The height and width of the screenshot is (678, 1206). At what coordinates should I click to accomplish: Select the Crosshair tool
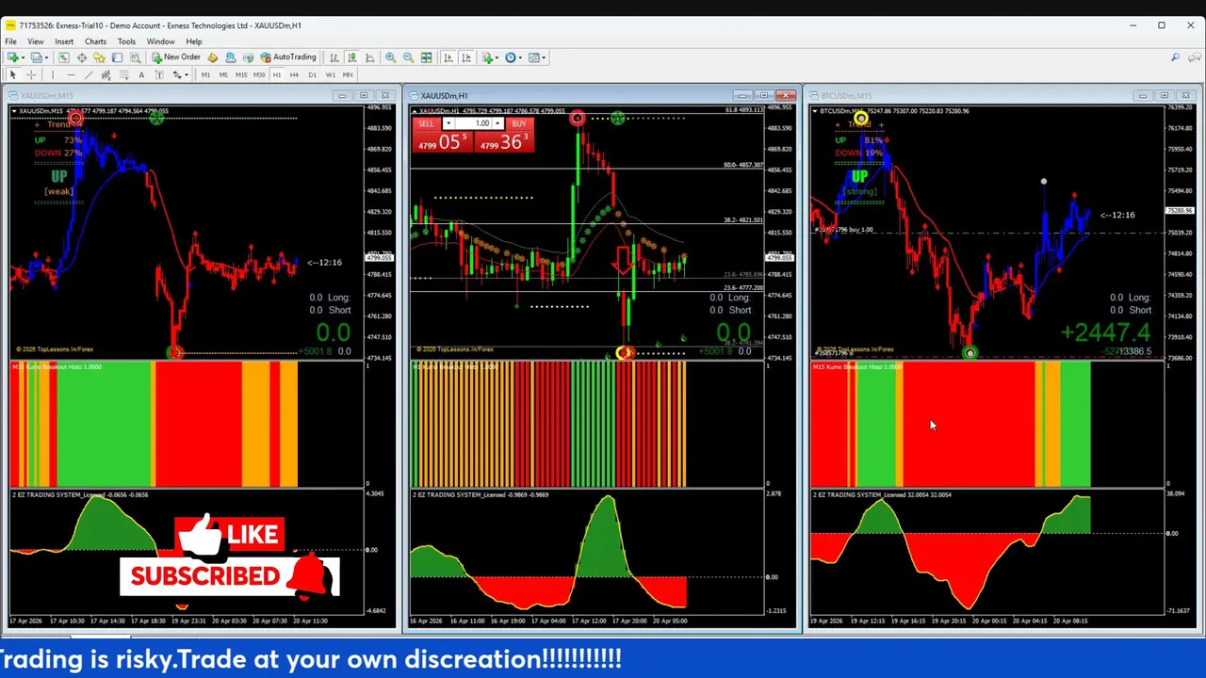click(x=31, y=75)
